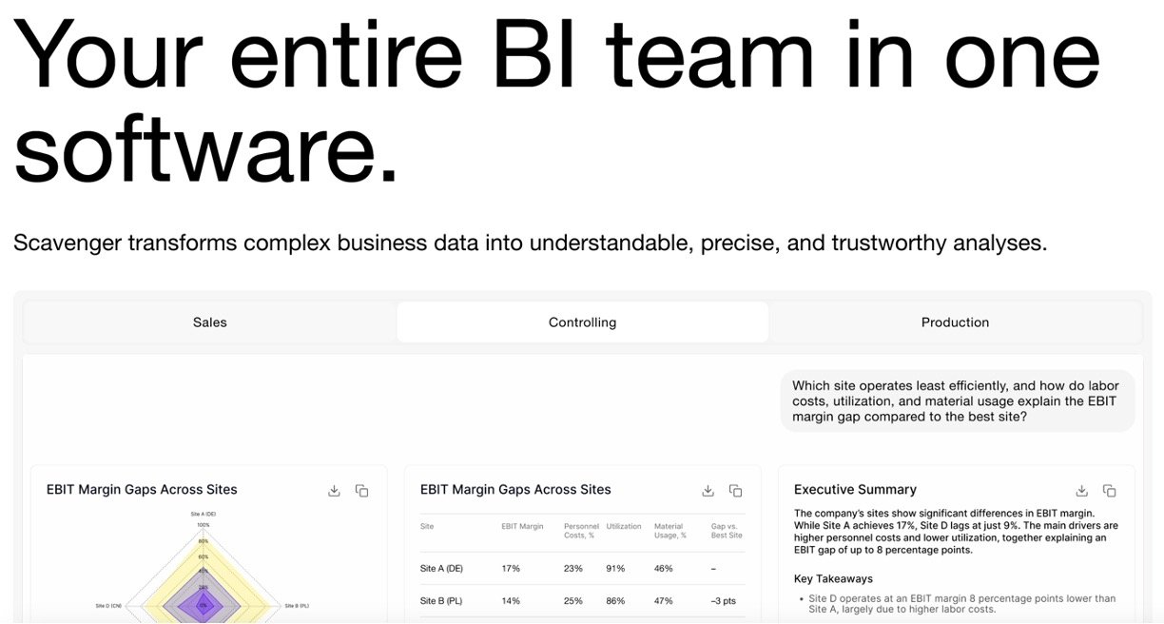Copy the Executive Summary text

click(1109, 491)
